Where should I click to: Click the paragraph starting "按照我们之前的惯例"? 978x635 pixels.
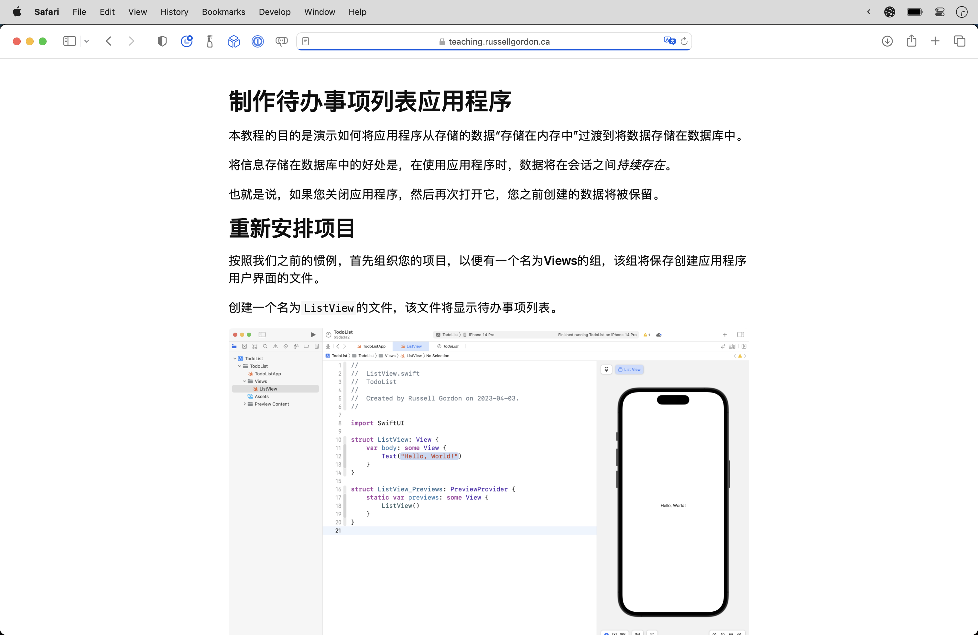click(x=488, y=269)
